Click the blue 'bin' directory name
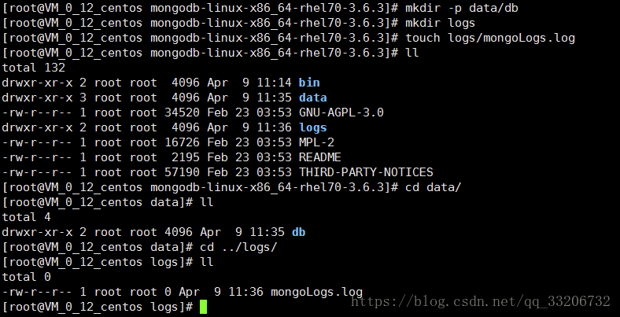The width and height of the screenshot is (620, 317). (x=309, y=83)
